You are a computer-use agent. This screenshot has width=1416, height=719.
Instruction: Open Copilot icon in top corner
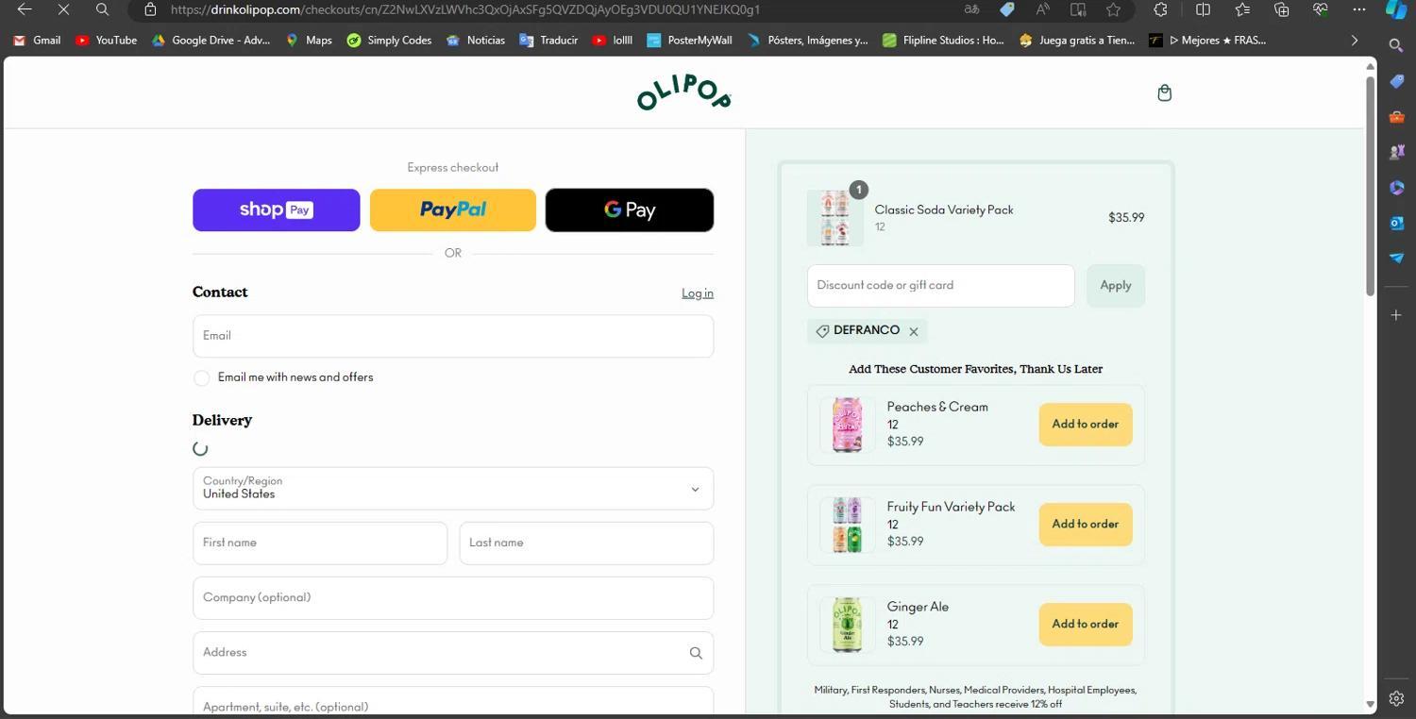coord(1397,9)
